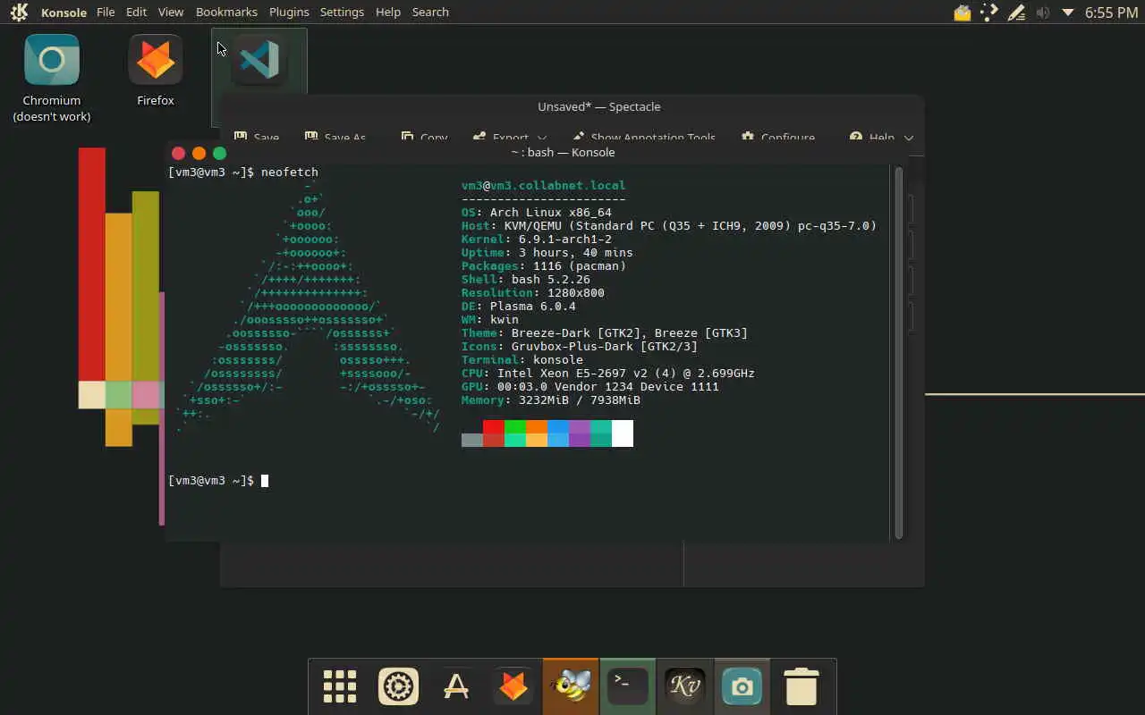Image resolution: width=1145 pixels, height=715 pixels.
Task: Click Show Annotation Tools in Spectacle
Action: [643, 137]
